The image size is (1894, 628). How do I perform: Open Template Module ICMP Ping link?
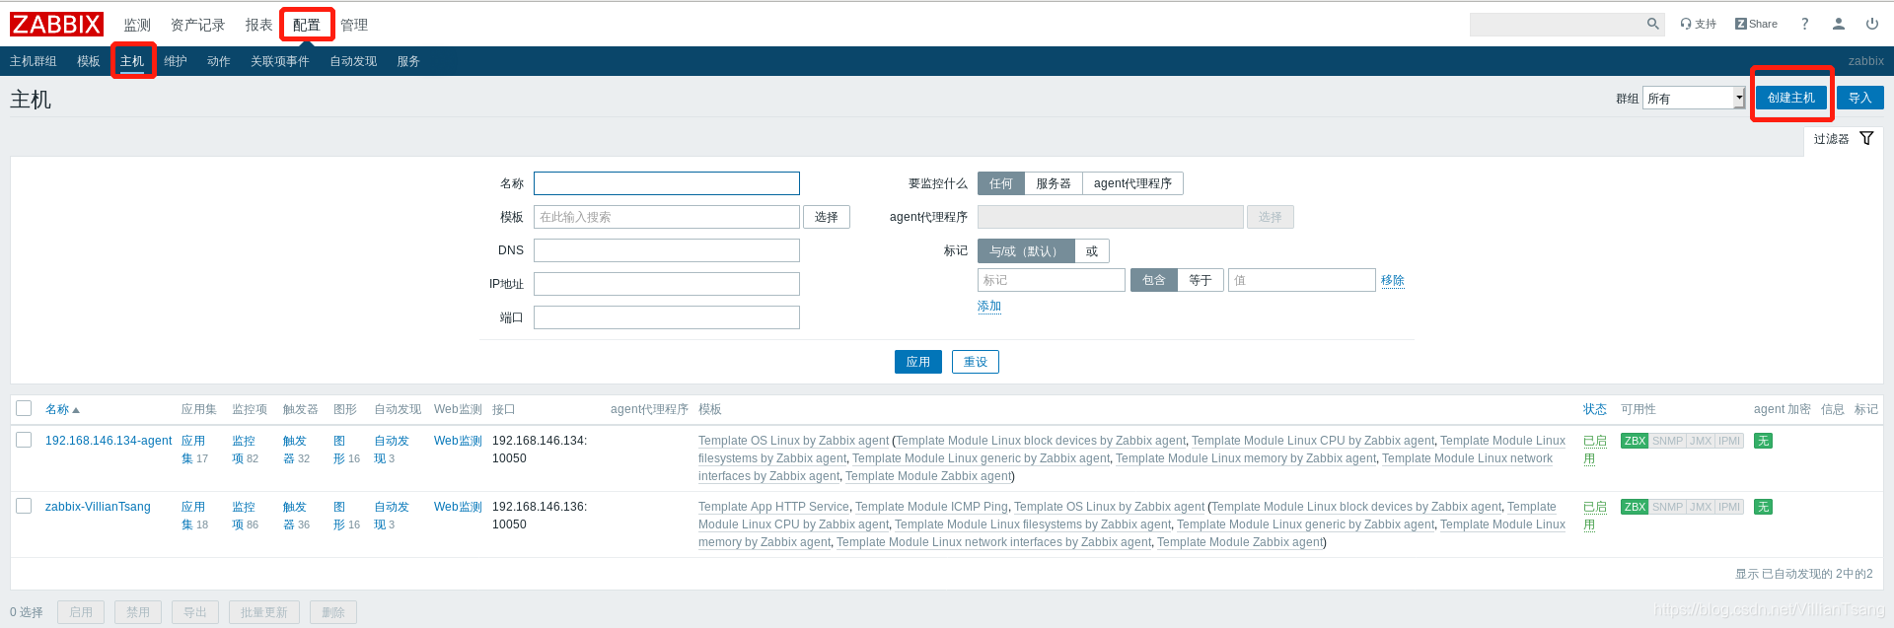931,507
